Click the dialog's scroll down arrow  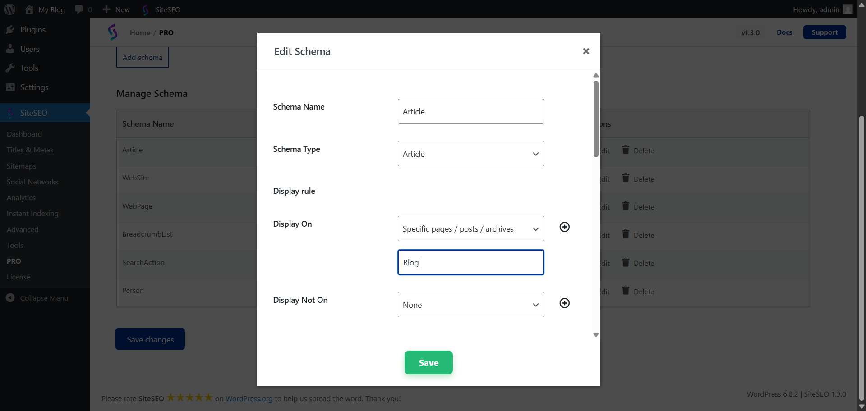[596, 335]
